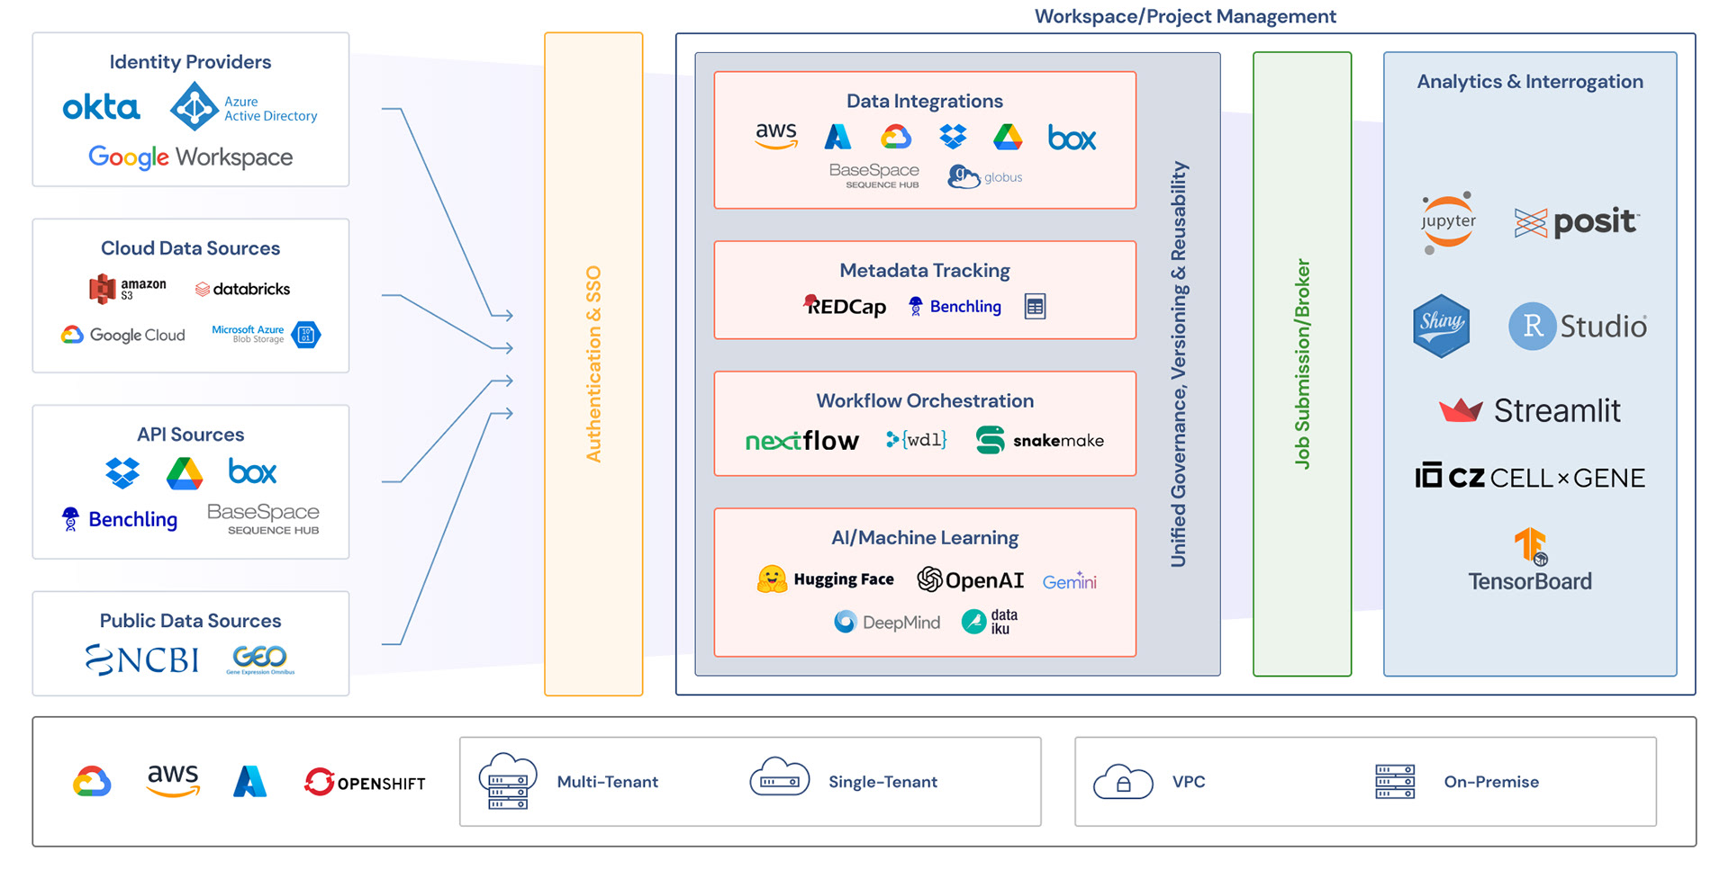The width and height of the screenshot is (1729, 879).
Task: Select the On-Premise label
Action: (x=1491, y=782)
